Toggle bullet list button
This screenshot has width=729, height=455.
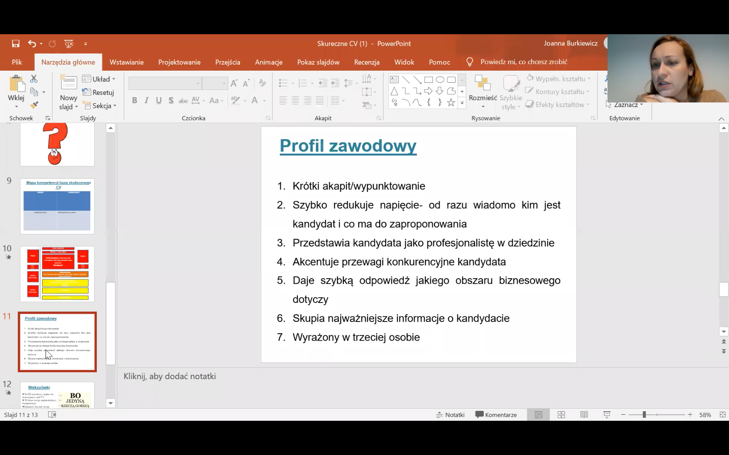click(x=283, y=83)
